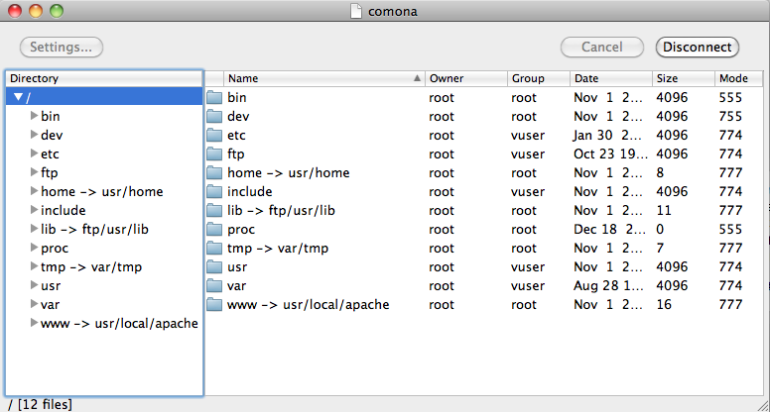The height and width of the screenshot is (412, 770).
Task: Expand home -> usr/home in directory tree
Action: click(x=34, y=191)
